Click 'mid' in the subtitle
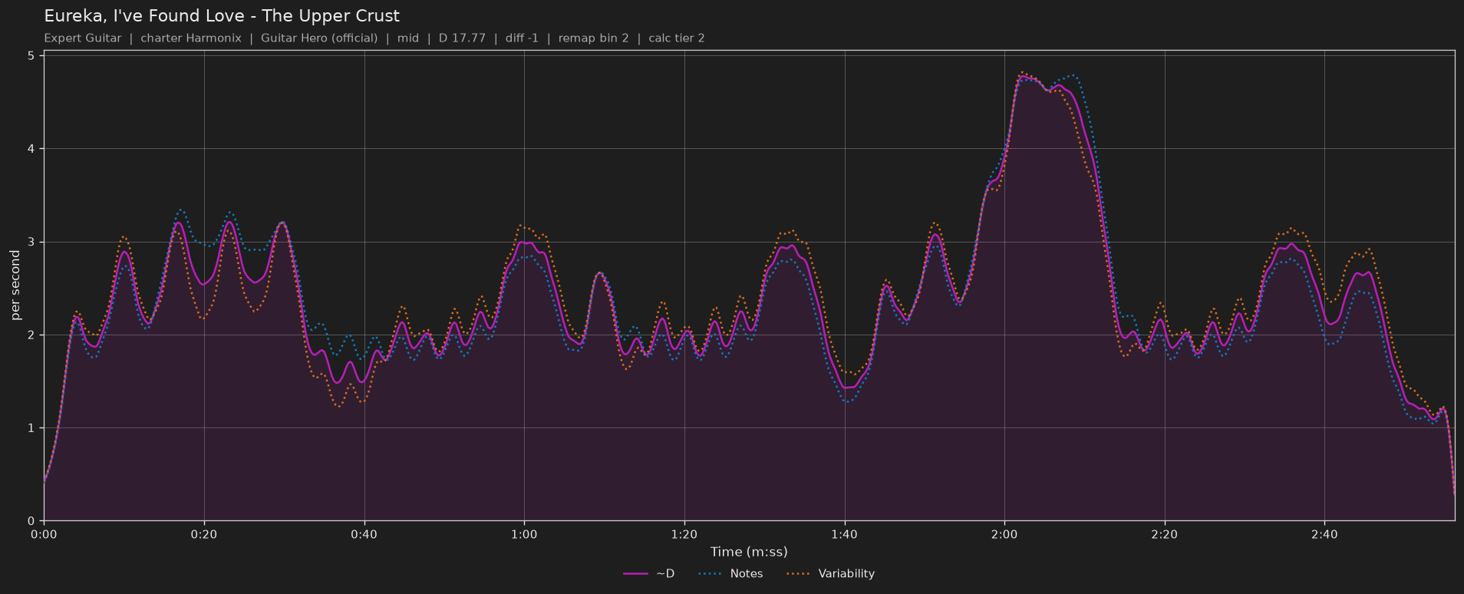 (408, 38)
